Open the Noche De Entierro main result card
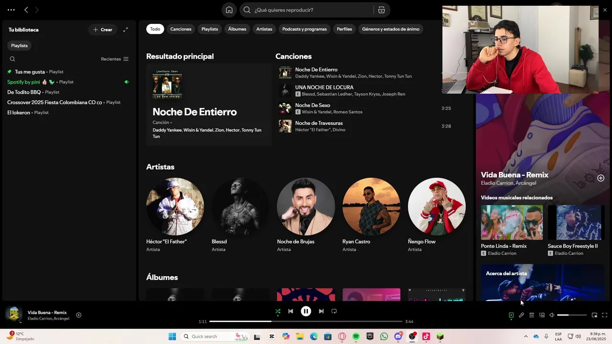This screenshot has height=344, width=612. point(209,105)
